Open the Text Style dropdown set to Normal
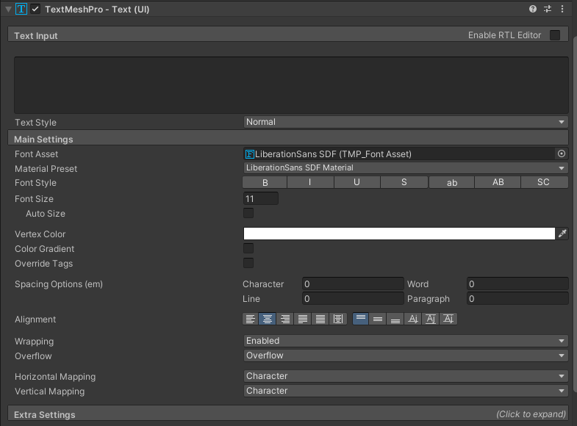The height and width of the screenshot is (426, 577). pyautogui.click(x=406, y=122)
